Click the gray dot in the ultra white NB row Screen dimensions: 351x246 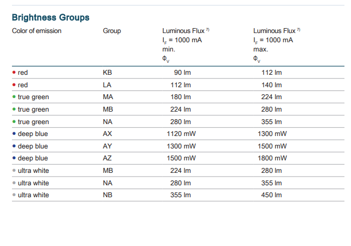pyautogui.click(x=14, y=195)
